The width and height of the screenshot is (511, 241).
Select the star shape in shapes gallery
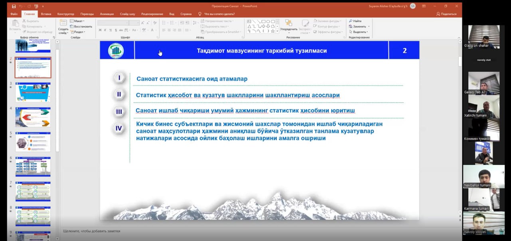pyautogui.click(x=272, y=31)
